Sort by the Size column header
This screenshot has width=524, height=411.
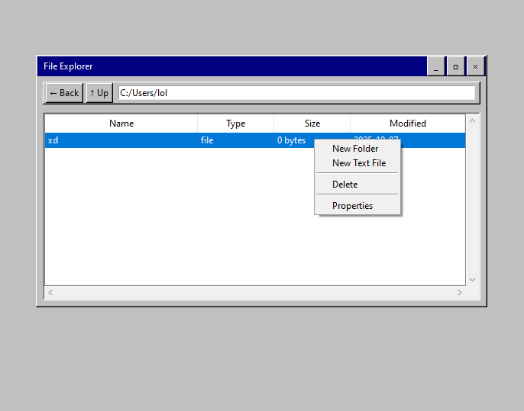pyautogui.click(x=312, y=124)
